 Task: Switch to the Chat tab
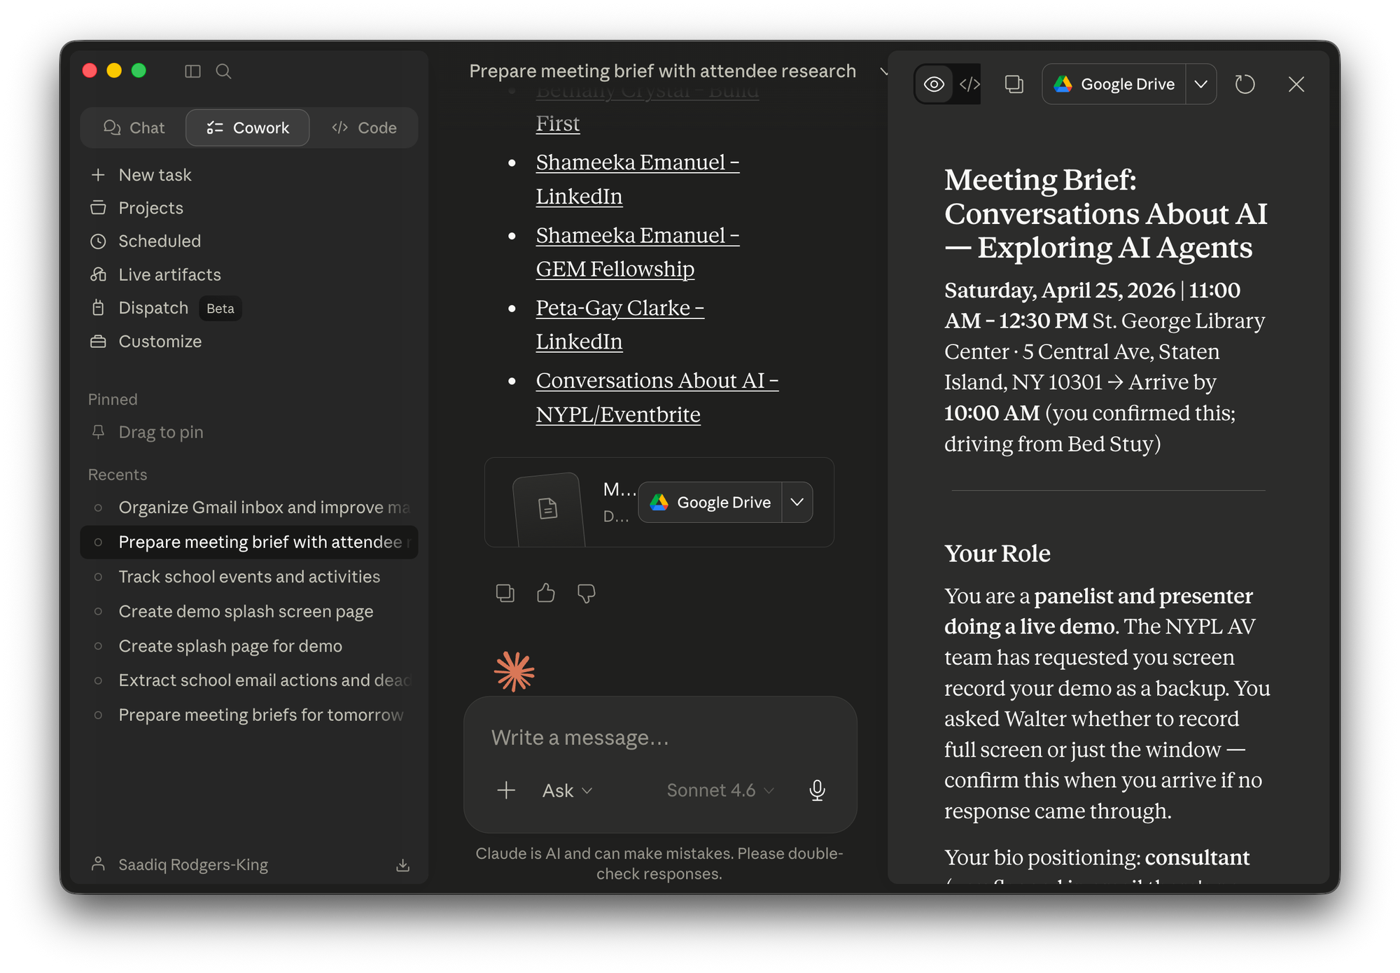click(134, 127)
